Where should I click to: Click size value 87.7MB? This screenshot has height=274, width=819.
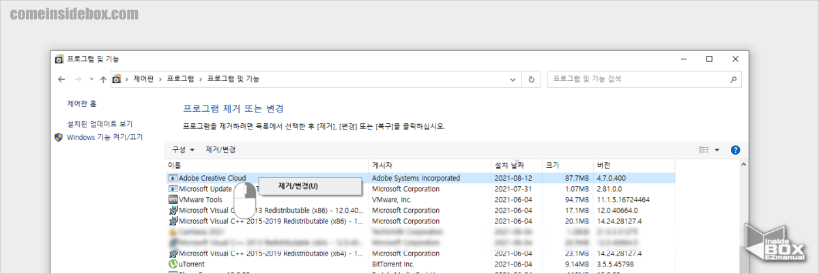576,178
